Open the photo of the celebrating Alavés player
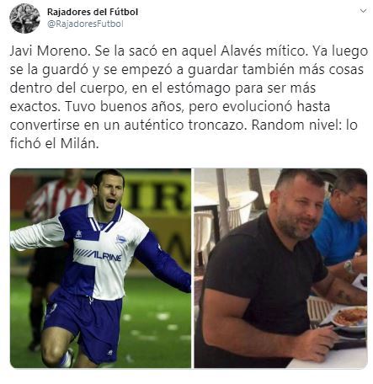The image size is (373, 384). click(x=100, y=268)
